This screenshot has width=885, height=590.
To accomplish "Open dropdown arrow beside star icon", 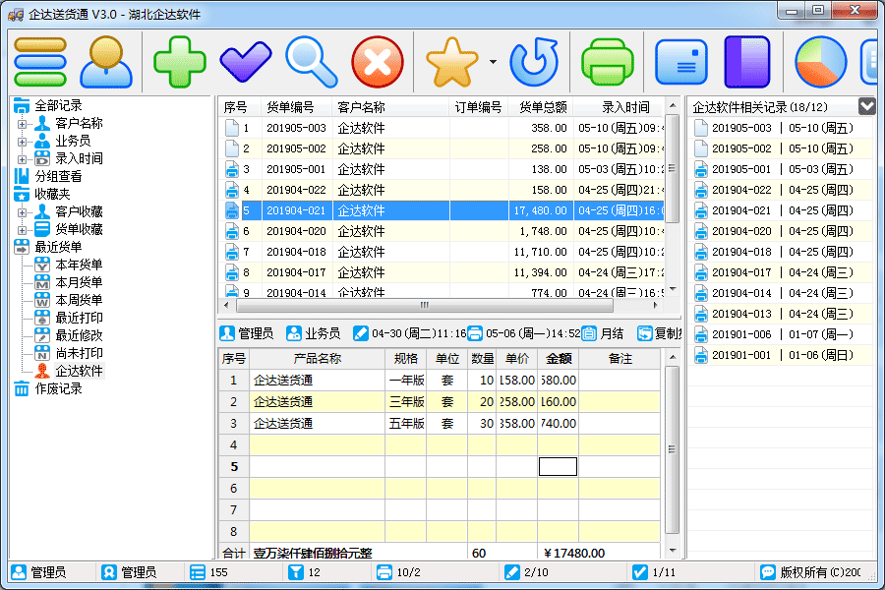I will pyautogui.click(x=493, y=62).
